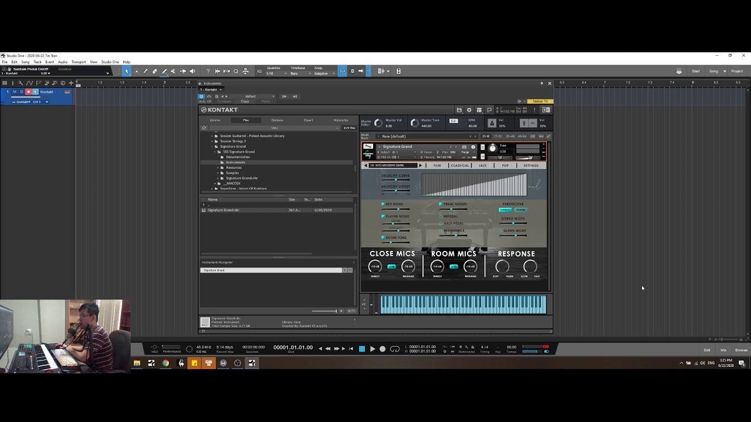Select the Listen speaker tool
Screen dimensions: 751x422
[x=192, y=71]
